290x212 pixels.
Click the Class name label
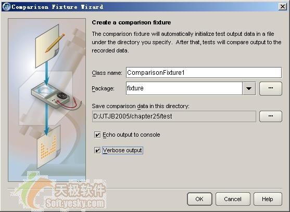click(107, 73)
